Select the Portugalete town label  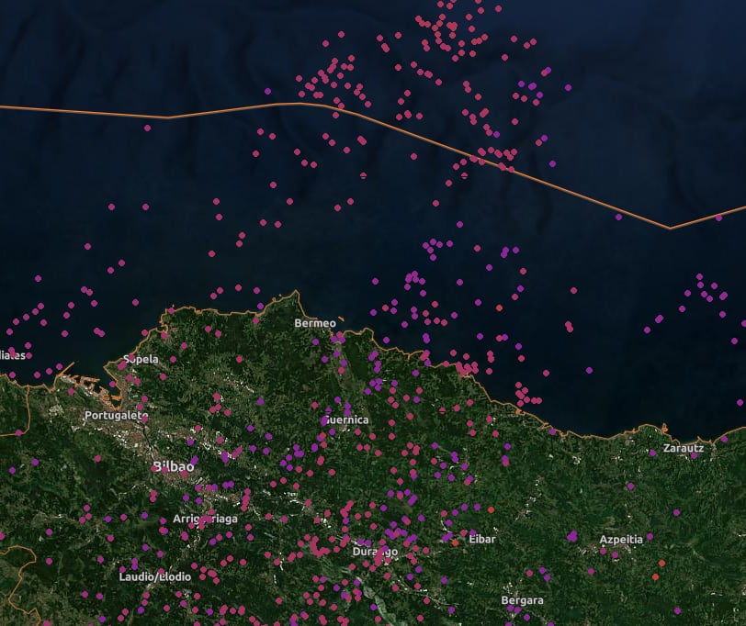[x=116, y=415]
